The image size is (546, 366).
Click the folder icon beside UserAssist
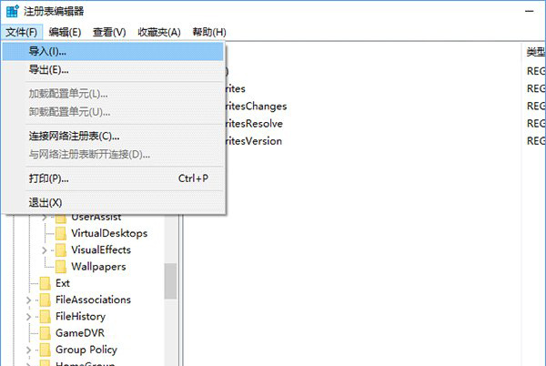61,217
